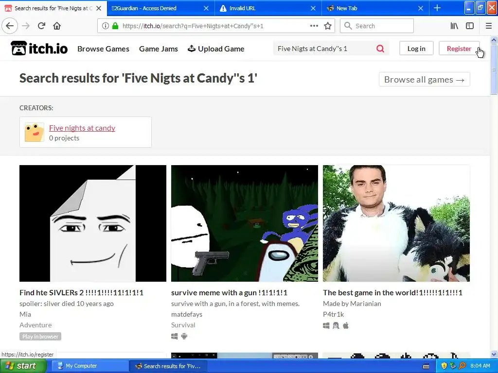Image resolution: width=498 pixels, height=373 pixels.
Task: Open Upload Game page
Action: click(216, 49)
